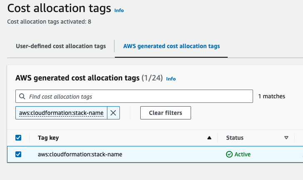Viewport: 303px width, 180px height.
Task: Click the (1/24) selection counter
Action: [152, 78]
